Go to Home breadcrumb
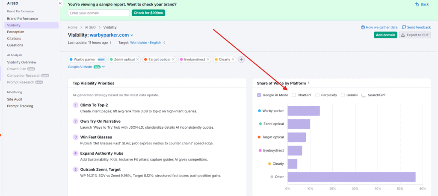The image size is (438, 196). click(72, 27)
